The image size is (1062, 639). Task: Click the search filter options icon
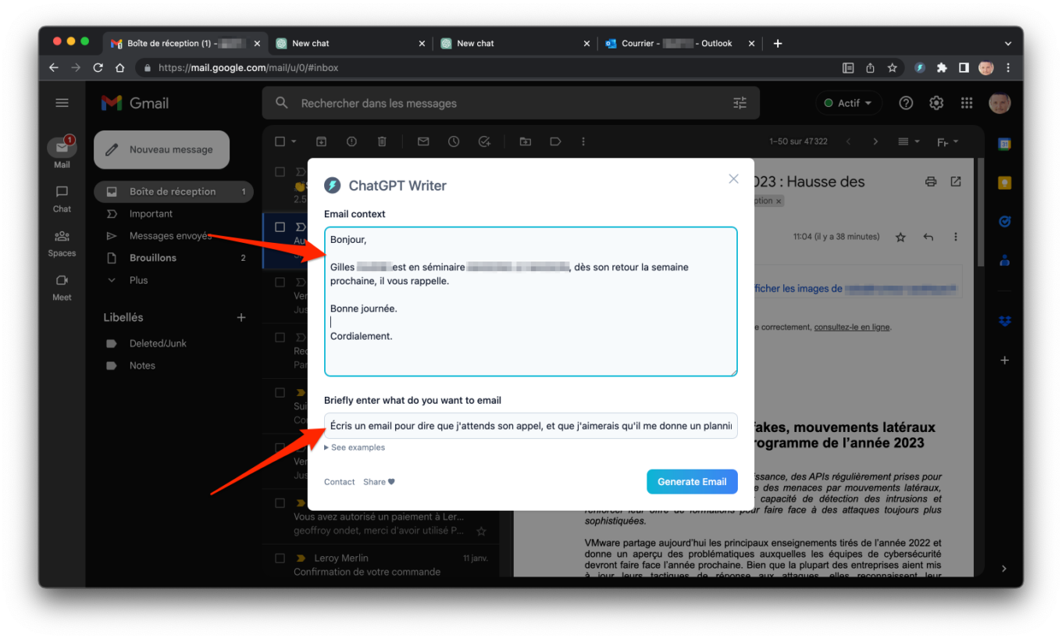(739, 103)
